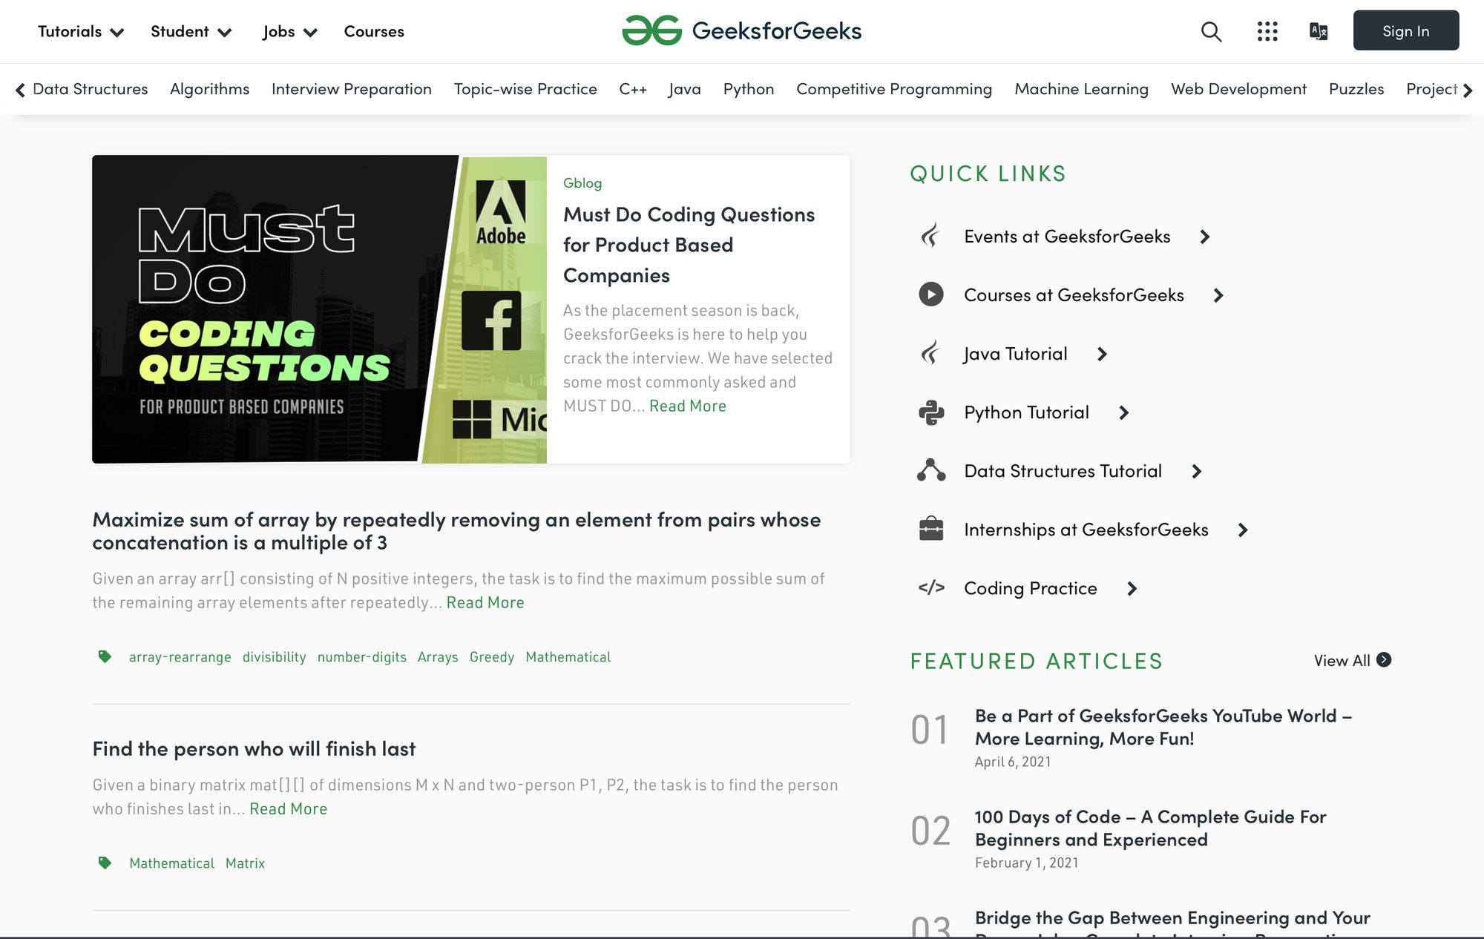Click the language translate icon
This screenshot has width=1484, height=939.
pyautogui.click(x=1319, y=31)
